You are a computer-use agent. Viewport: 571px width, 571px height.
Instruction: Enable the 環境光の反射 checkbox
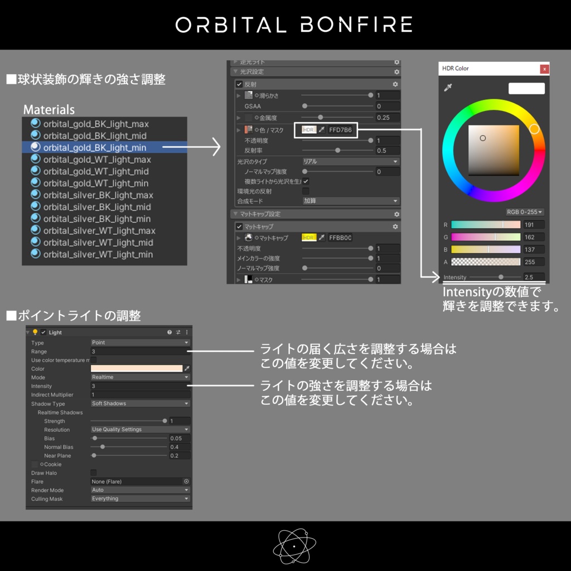(304, 190)
